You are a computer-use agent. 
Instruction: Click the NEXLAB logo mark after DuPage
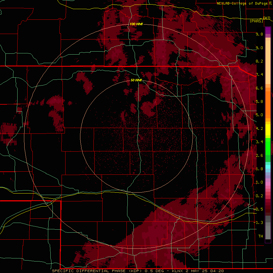click(x=270, y=3)
